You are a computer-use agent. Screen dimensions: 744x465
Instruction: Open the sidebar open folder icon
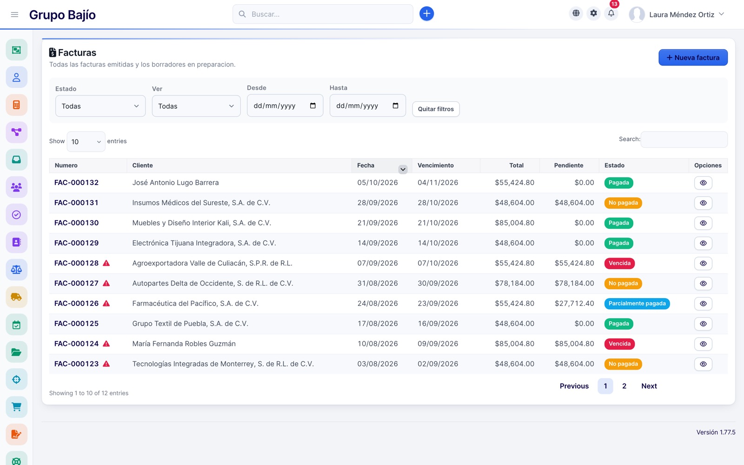16,352
